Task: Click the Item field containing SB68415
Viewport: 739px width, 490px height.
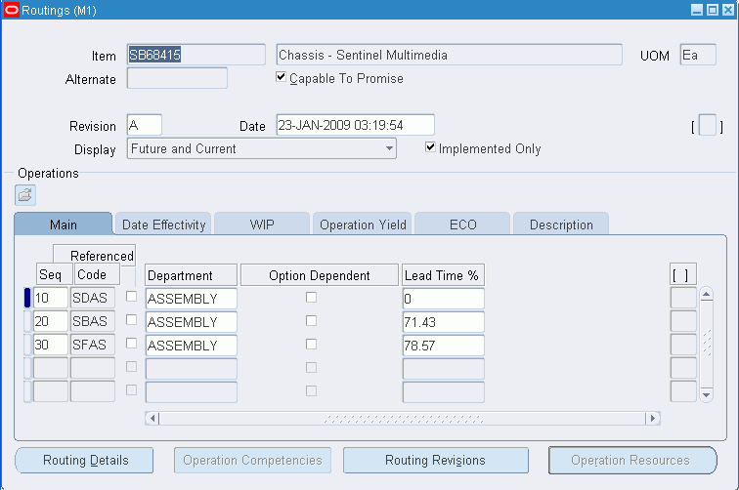Action: tap(196, 55)
